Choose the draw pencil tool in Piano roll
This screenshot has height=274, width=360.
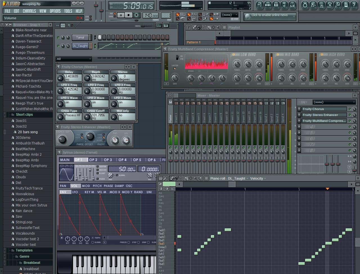coord(172,178)
